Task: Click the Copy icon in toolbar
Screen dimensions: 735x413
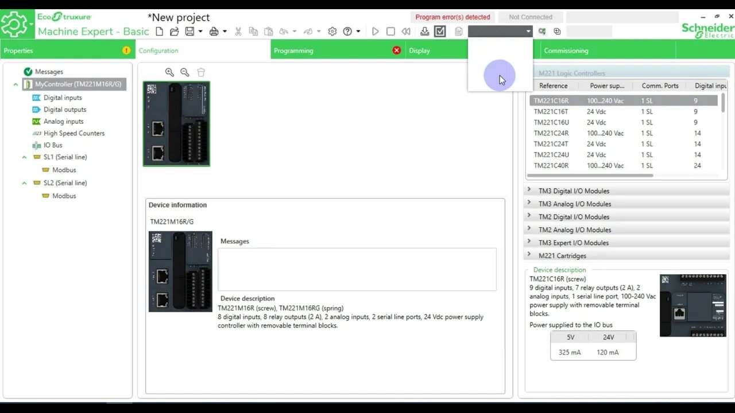Action: coord(253,32)
